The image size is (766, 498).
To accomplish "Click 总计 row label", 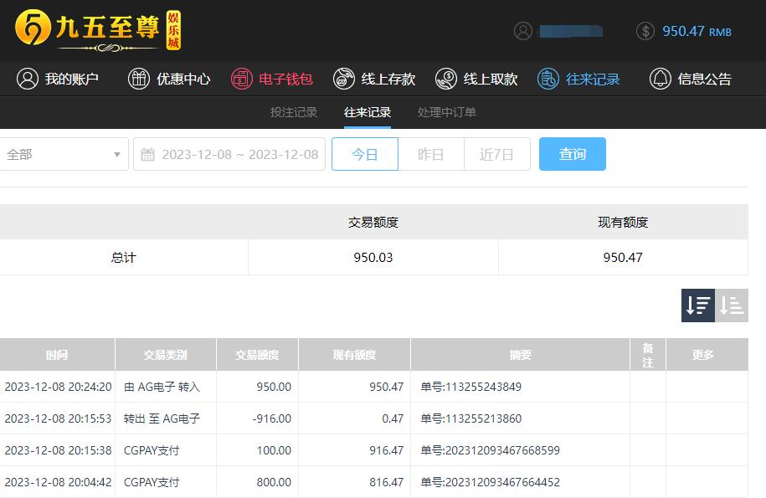I will tap(123, 257).
